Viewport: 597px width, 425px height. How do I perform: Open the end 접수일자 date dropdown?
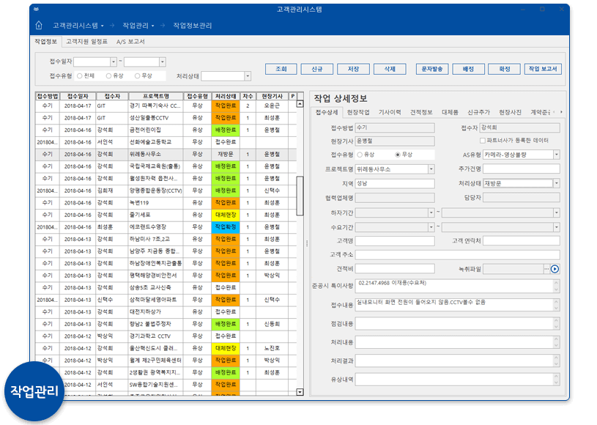click(163, 62)
